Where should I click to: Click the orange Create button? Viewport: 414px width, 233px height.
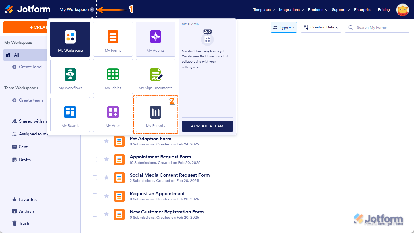(x=26, y=27)
